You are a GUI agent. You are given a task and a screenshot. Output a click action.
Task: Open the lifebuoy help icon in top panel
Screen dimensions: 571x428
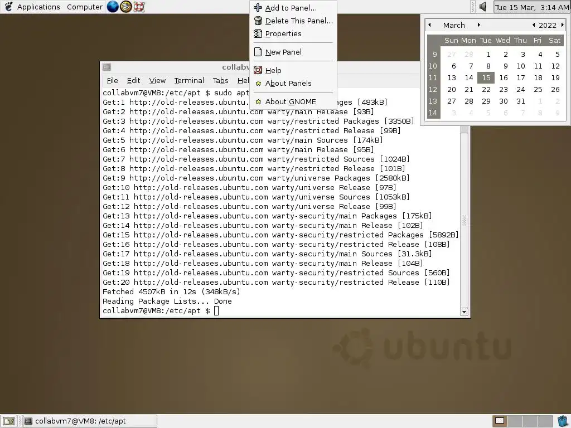(x=139, y=7)
